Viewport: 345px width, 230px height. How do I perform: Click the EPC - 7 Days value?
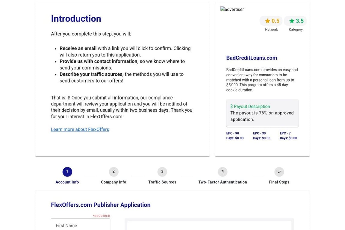tap(288, 136)
